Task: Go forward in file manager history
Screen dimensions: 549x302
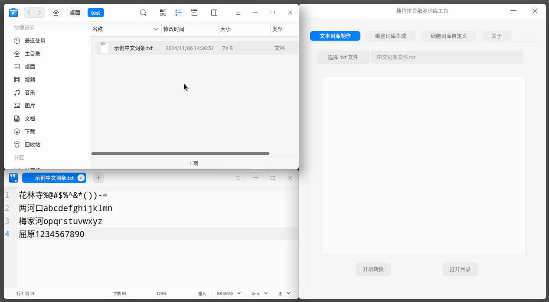Action: tap(39, 13)
